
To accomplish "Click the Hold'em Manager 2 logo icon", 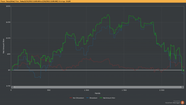I will (183, 103).
